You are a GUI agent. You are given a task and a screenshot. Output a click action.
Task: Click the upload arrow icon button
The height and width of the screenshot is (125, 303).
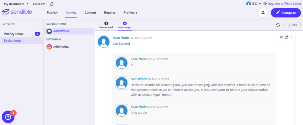[263, 13]
